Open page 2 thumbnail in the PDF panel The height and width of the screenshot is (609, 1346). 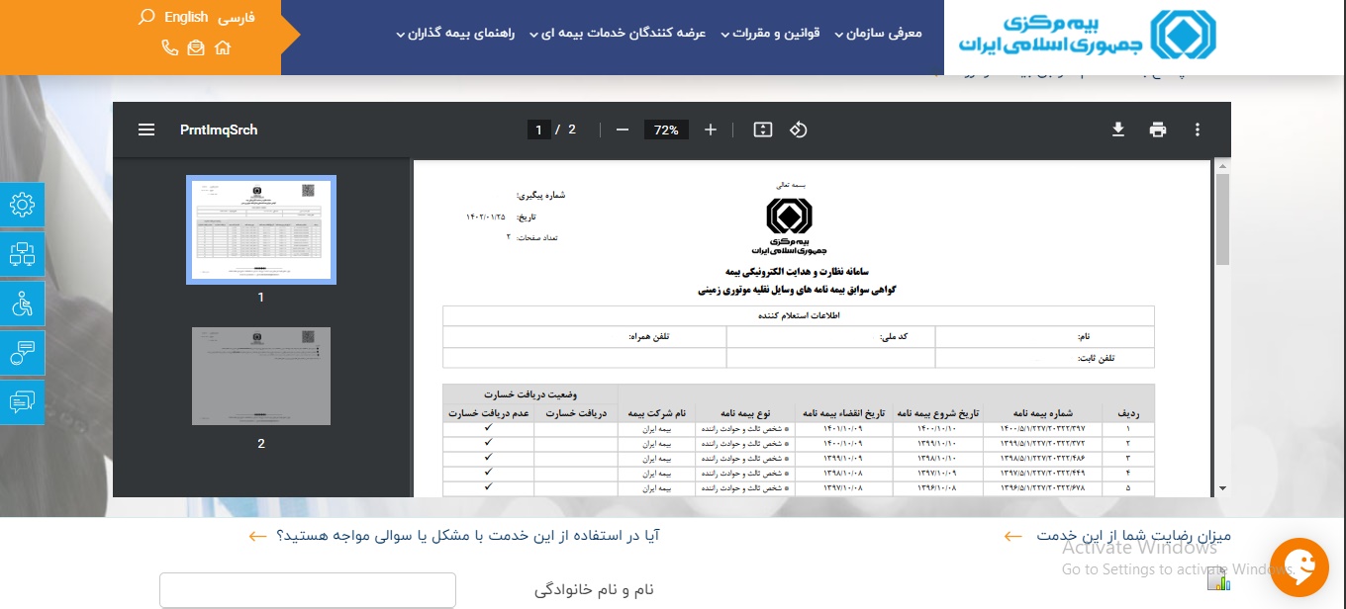click(x=260, y=376)
